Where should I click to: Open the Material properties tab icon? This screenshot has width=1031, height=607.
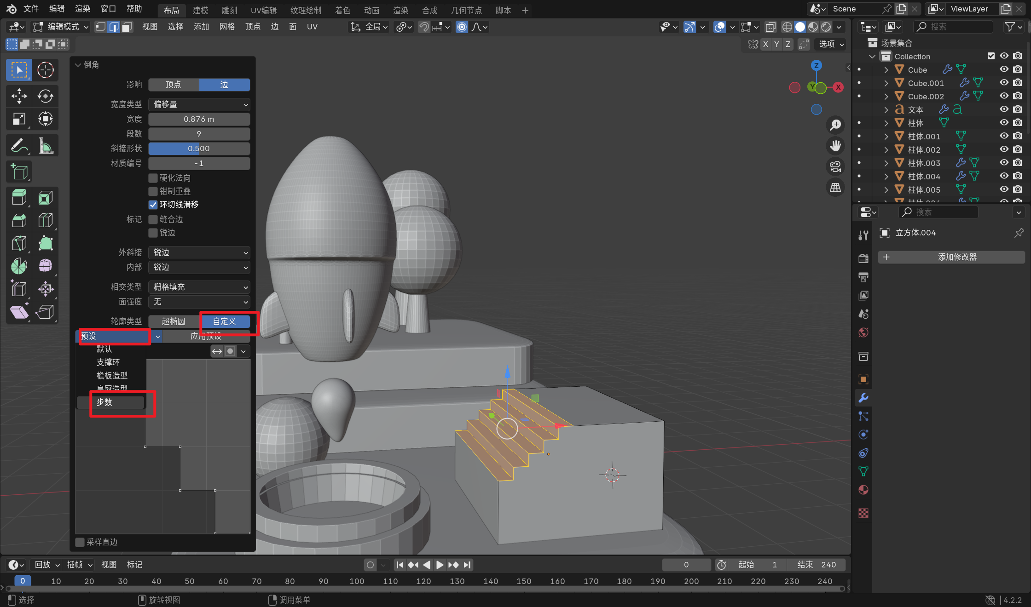(863, 490)
